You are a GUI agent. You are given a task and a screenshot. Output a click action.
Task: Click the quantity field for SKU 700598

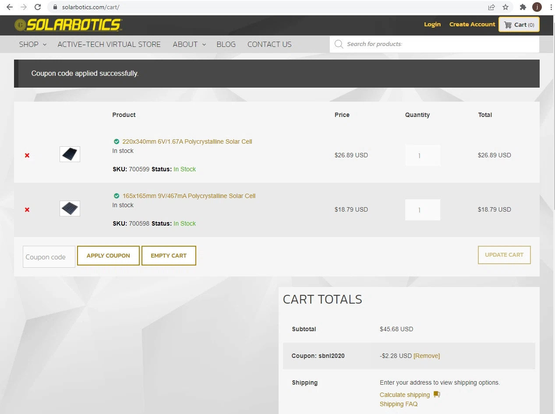[x=423, y=209]
